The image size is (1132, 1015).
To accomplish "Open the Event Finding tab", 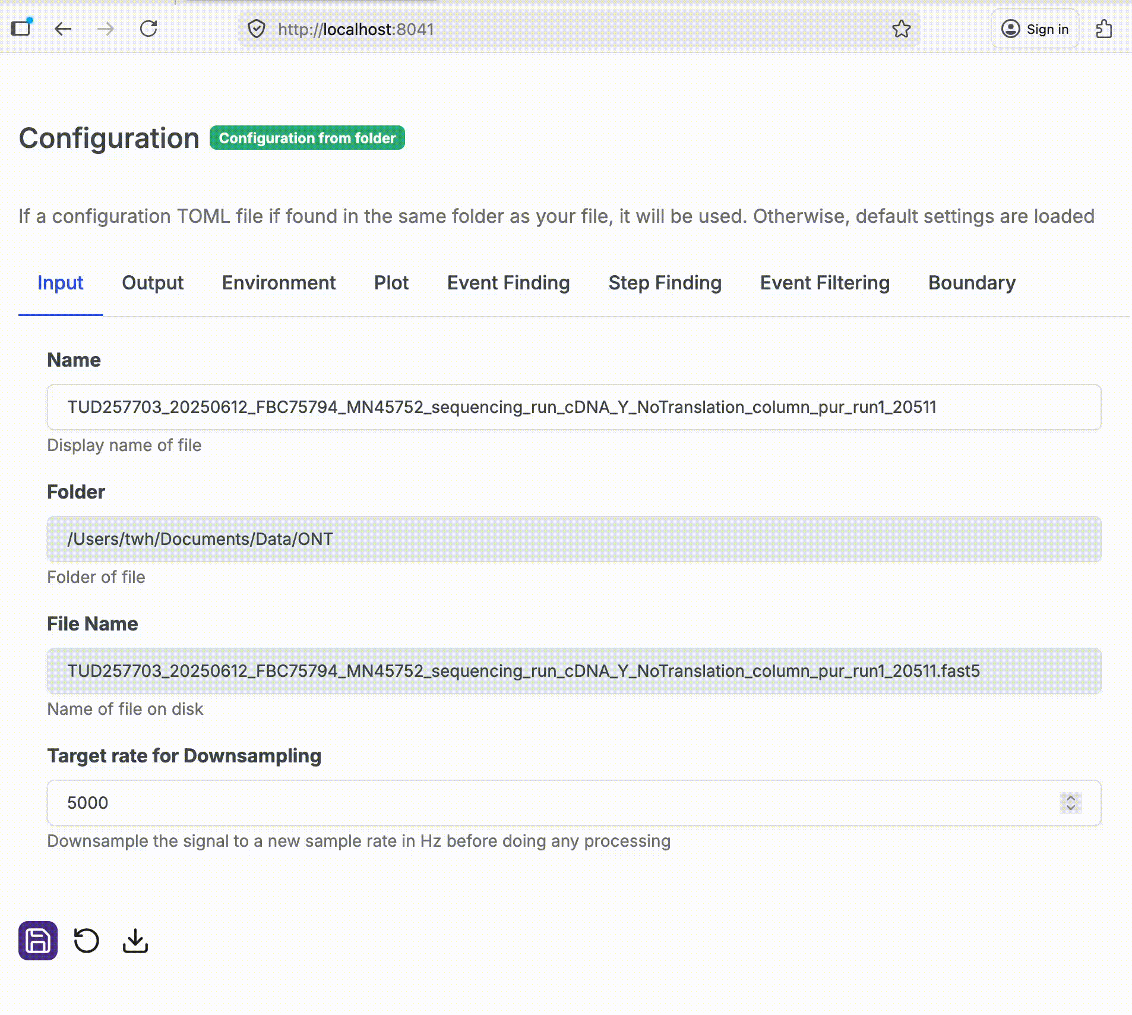I will coord(508,283).
